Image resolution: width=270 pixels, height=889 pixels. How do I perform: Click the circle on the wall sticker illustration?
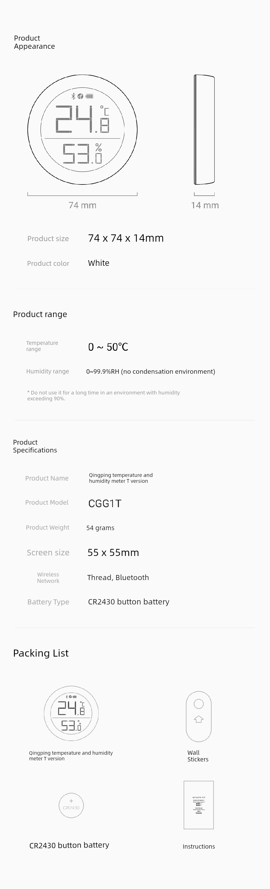point(199,704)
